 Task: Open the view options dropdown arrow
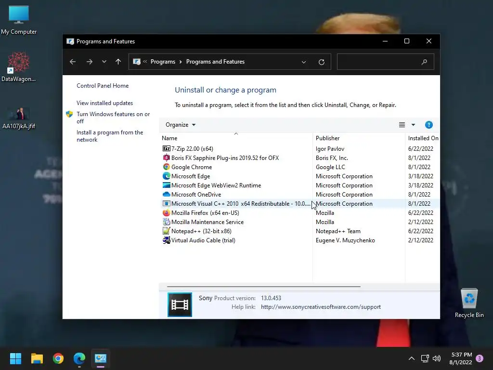(x=413, y=125)
